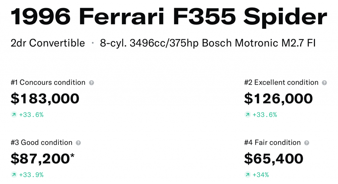The height and width of the screenshot is (184, 338).
Task: Click the green trend arrow under $126,000
Action: pyautogui.click(x=247, y=115)
